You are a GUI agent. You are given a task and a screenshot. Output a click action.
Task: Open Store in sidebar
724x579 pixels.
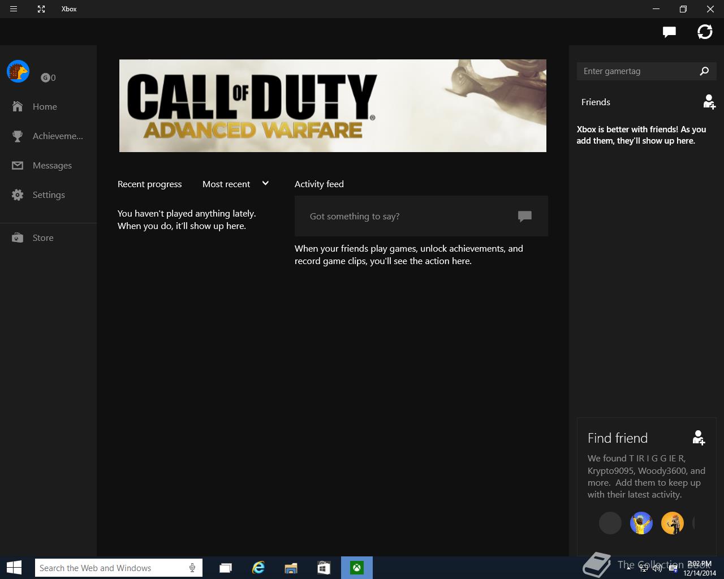[x=48, y=237]
